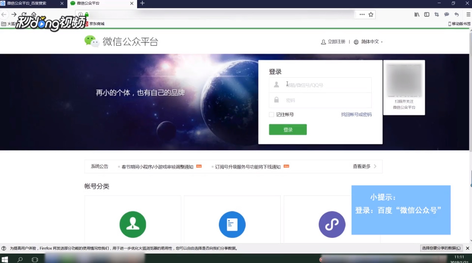Click the browser Back arrow
472x263 pixels.
pyautogui.click(x=4, y=14)
